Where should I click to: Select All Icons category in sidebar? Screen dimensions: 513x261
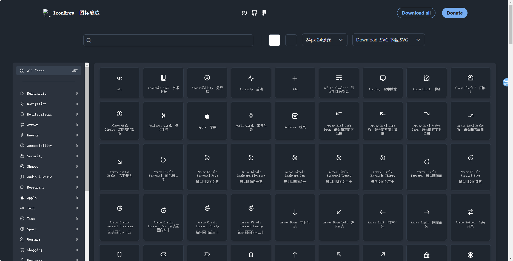[x=49, y=71]
